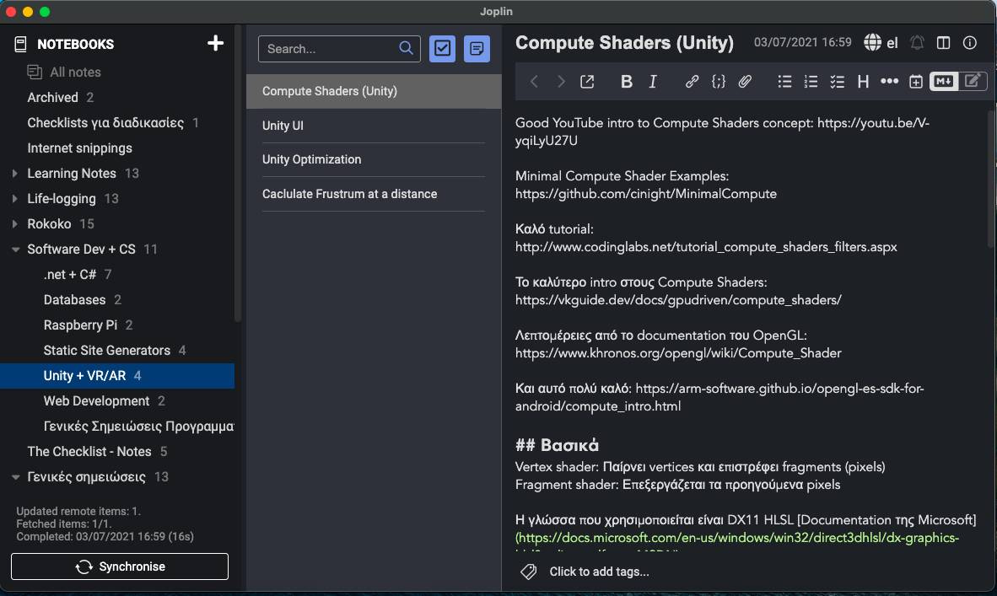Insert a bulleted list
This screenshot has height=596, width=997.
pos(784,81)
